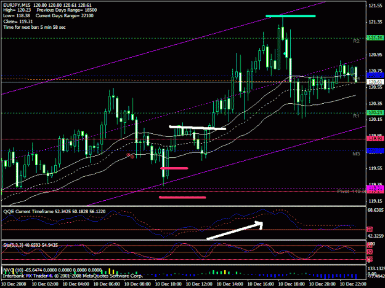Click the green R1 price tag
Screen dimensions: 385x288
pyautogui.click(x=375, y=112)
